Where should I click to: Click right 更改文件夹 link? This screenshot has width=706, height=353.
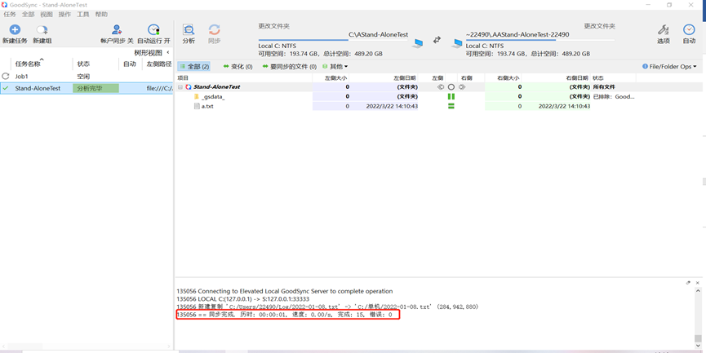599,27
